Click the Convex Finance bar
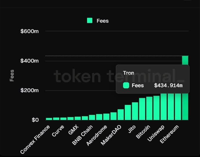 pyautogui.click(x=49, y=119)
